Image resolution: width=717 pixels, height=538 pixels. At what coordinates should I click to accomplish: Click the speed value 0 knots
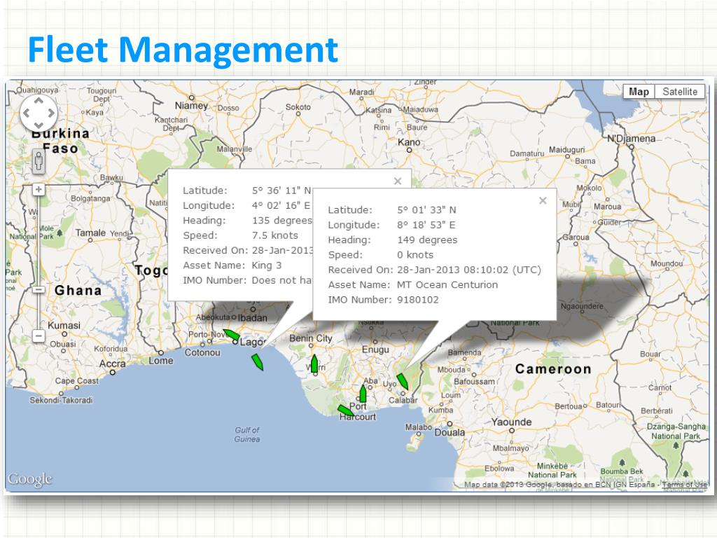415,255
